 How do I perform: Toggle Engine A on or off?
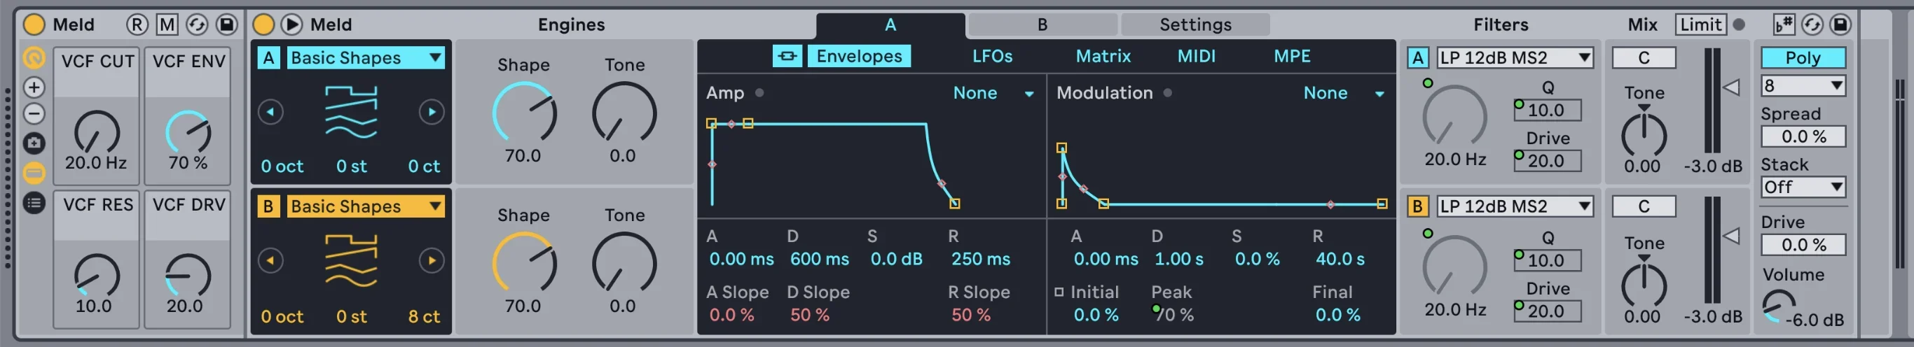tap(269, 58)
